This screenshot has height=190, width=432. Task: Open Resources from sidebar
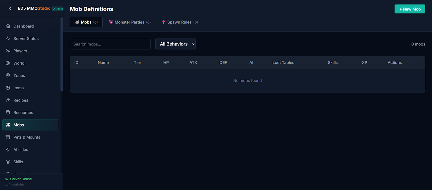click(x=30, y=112)
